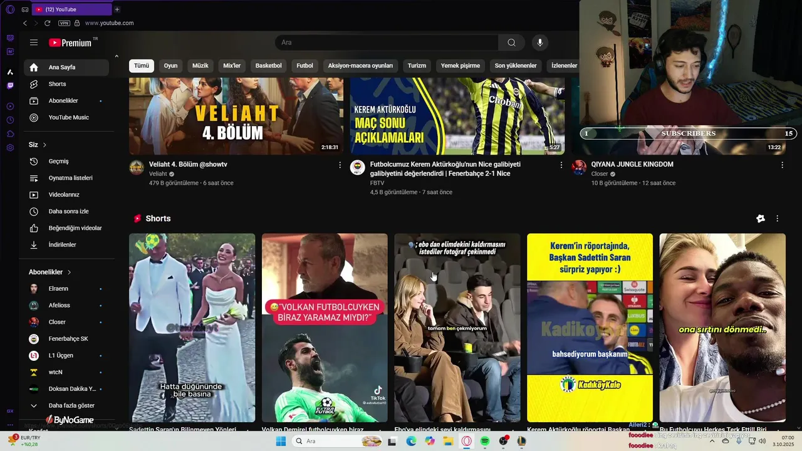Open the Player icon in Opera sidebar
This screenshot has width=802, height=451.
[10, 105]
